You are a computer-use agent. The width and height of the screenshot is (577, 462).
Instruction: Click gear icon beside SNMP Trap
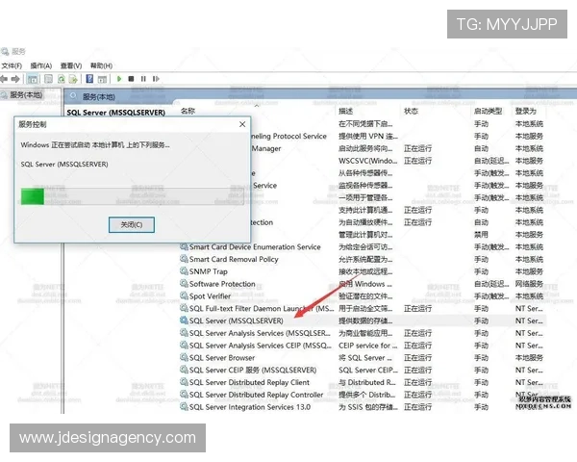click(184, 271)
